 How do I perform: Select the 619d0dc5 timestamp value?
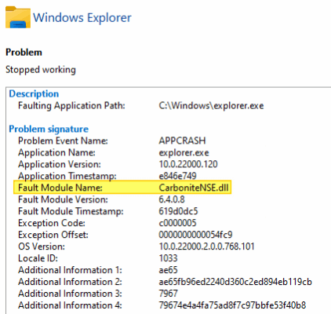[x=178, y=211]
